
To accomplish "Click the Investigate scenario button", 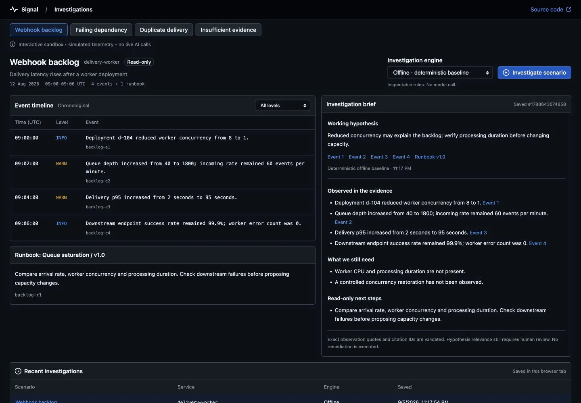I will coord(534,73).
